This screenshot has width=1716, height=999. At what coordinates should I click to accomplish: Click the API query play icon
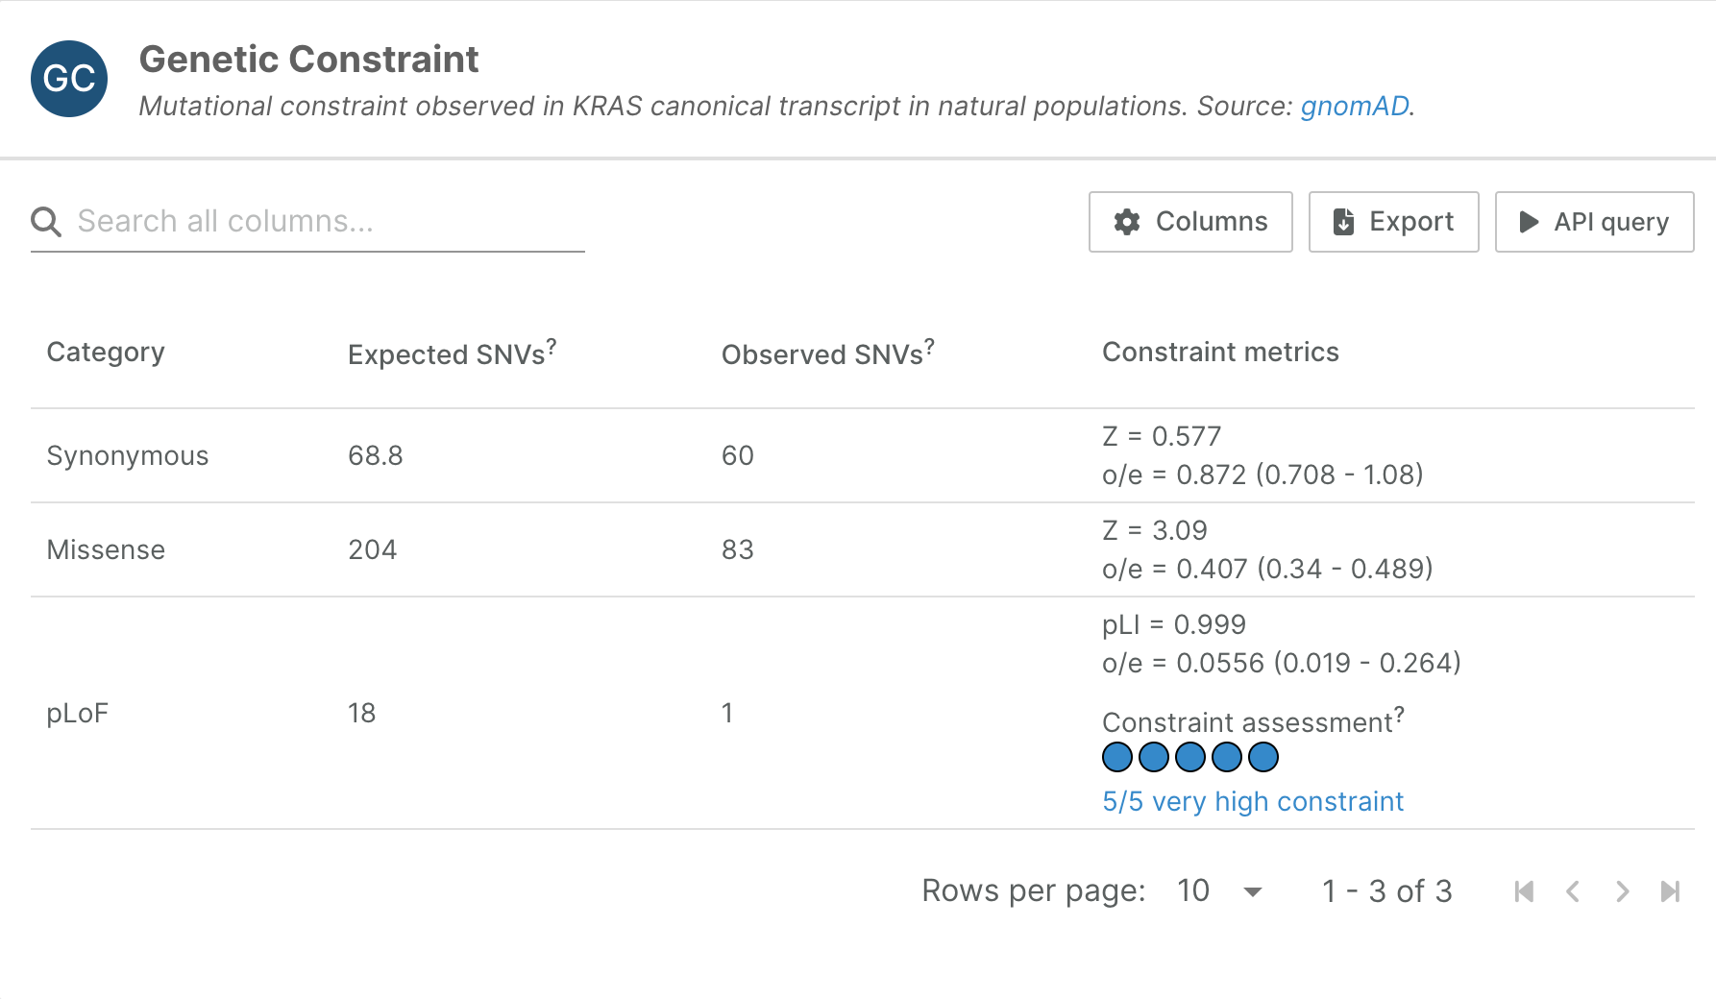point(1528,222)
